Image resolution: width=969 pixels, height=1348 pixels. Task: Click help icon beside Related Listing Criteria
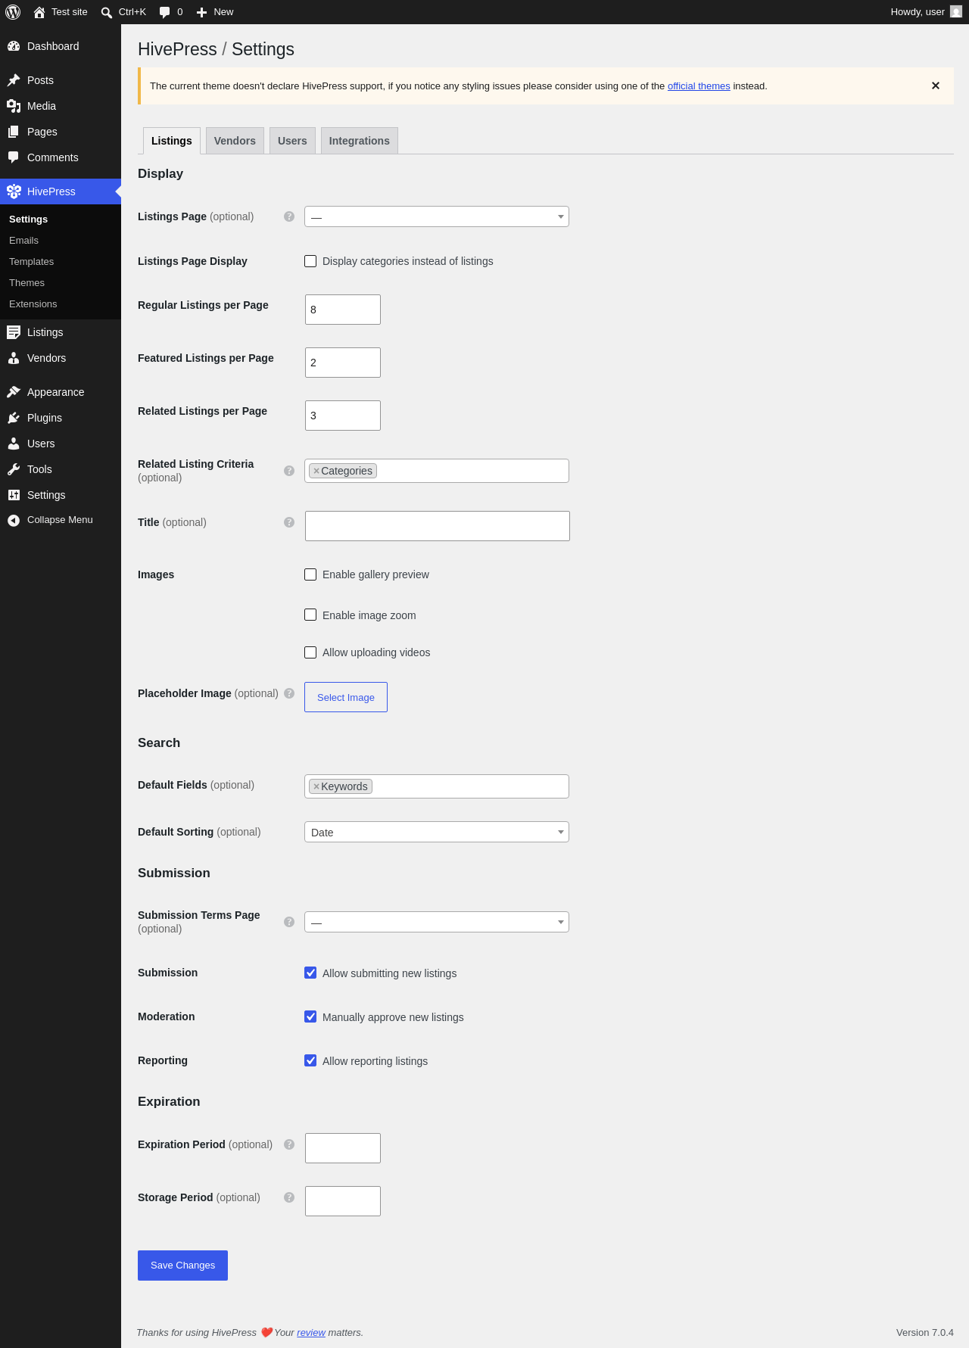[289, 471]
